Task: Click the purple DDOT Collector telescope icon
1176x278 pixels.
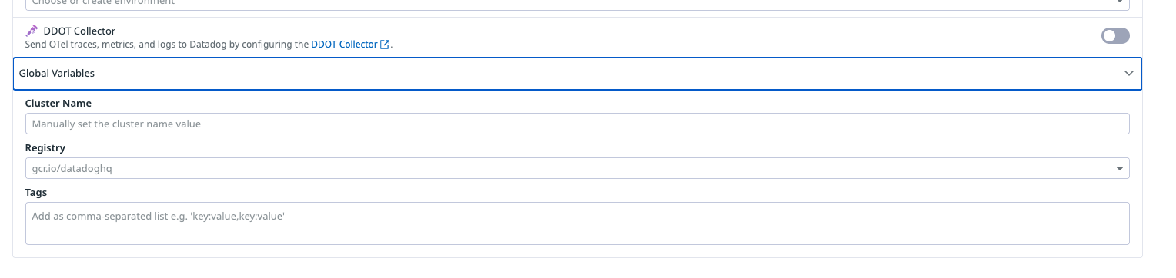Action: point(32,31)
